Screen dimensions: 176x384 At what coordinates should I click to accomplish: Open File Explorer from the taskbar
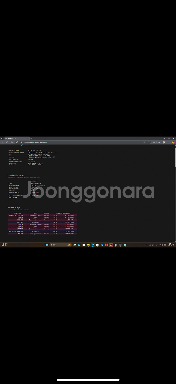[88, 245]
